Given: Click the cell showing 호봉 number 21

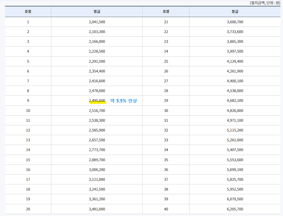Looking at the screenshot, I should tap(166, 22).
